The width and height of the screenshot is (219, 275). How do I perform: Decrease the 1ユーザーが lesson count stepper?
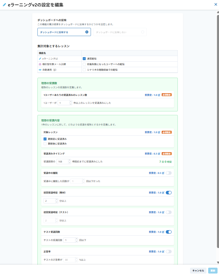71,104
